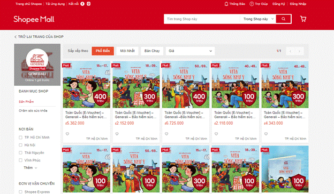This screenshot has height=194, width=334.
Task: Sort by Bán Chạy
Action: coord(152,51)
